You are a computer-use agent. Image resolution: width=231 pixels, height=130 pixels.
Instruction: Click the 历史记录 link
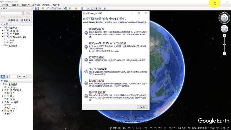point(26,20)
